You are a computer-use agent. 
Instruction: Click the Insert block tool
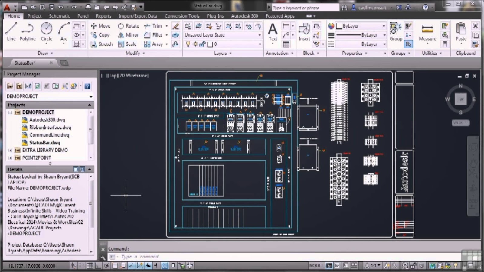[x=304, y=33]
